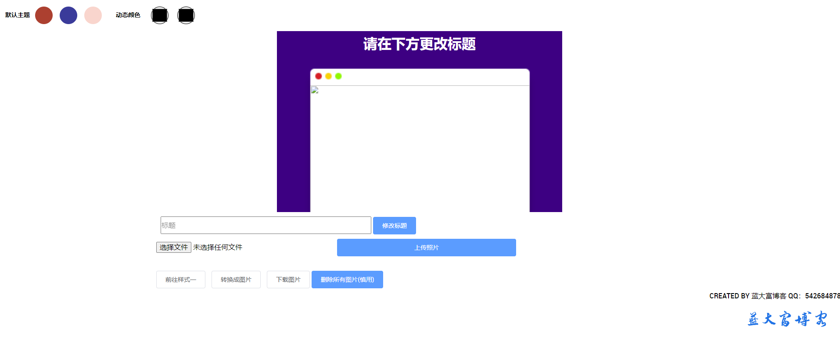Image resolution: width=840 pixels, height=340 pixels.
Task: Select the light pink default theme swatch
Action: 93,15
